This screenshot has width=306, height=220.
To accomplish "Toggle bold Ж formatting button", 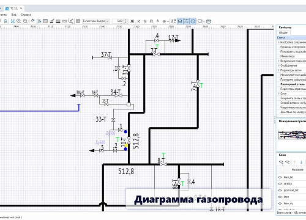I will pos(132,21).
